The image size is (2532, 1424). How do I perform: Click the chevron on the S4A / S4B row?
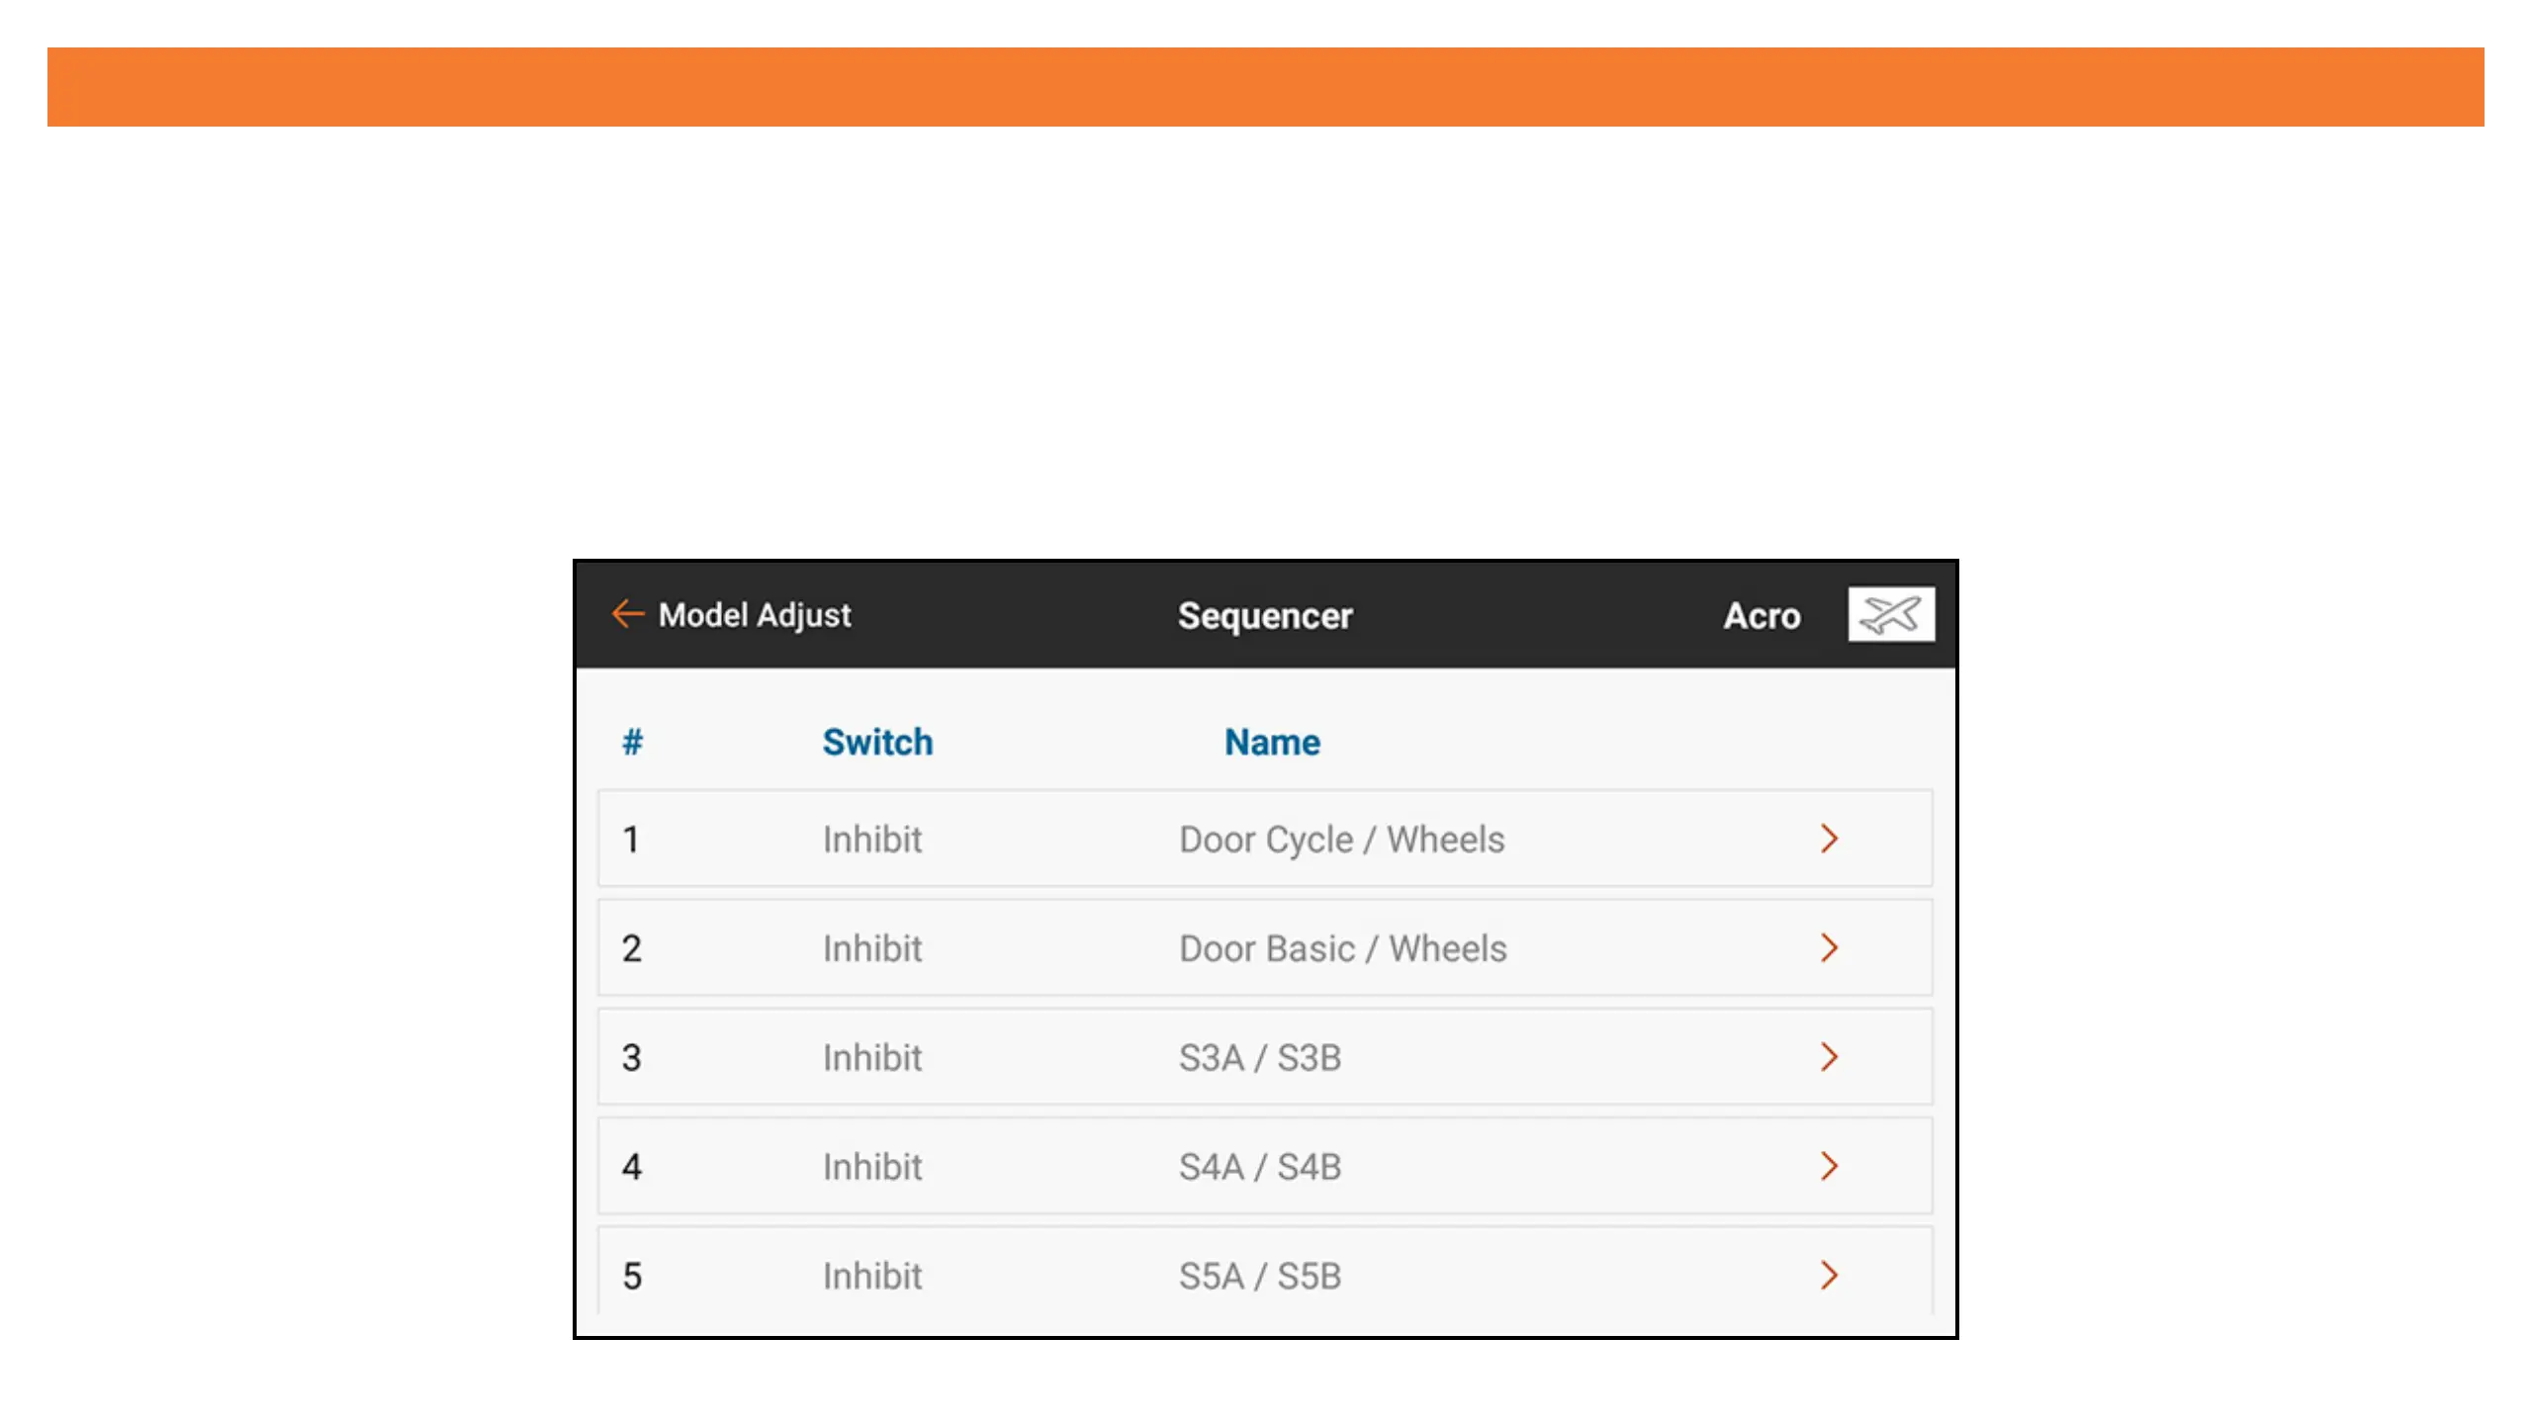1829,1166
